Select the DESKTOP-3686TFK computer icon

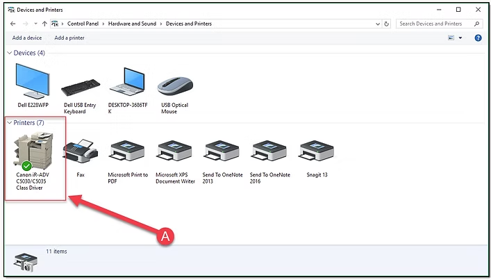click(x=127, y=83)
